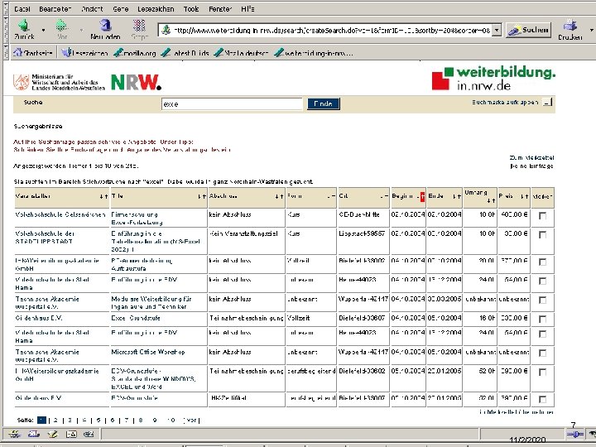Screen dimensions: 596x447
Task: Click the search text field containing excel
Action: point(232,103)
